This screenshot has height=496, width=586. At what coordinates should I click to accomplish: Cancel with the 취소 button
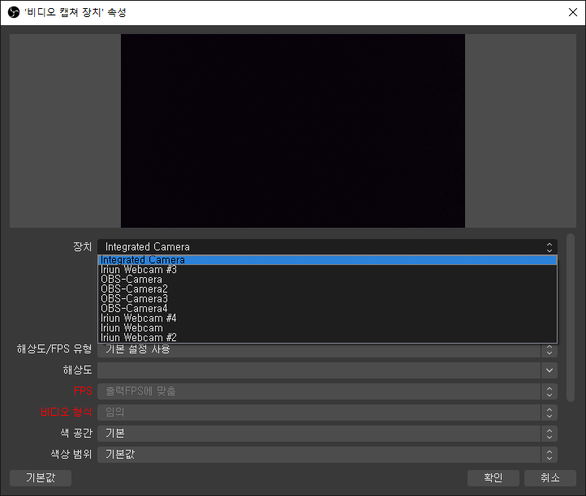click(549, 478)
